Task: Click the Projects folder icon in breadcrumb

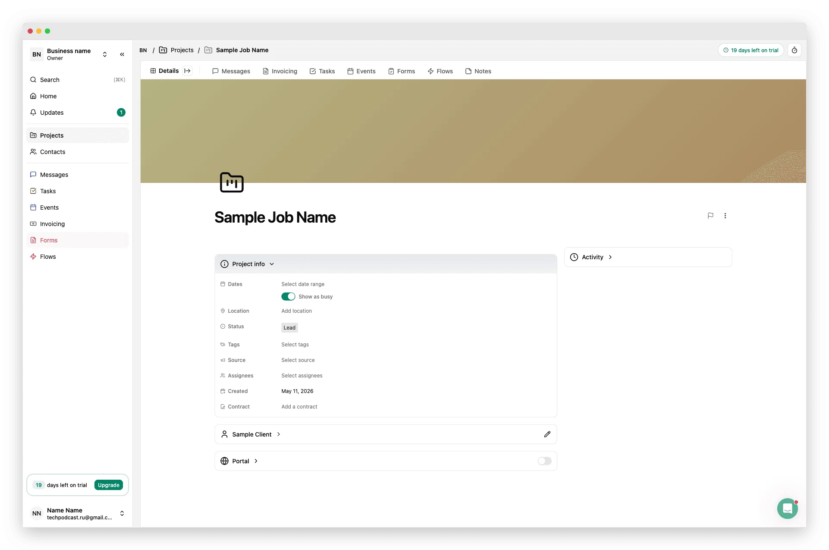Action: 163,50
